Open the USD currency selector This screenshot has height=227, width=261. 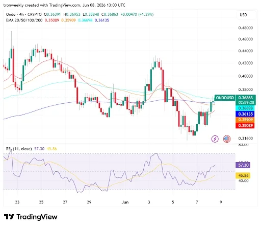246,15
